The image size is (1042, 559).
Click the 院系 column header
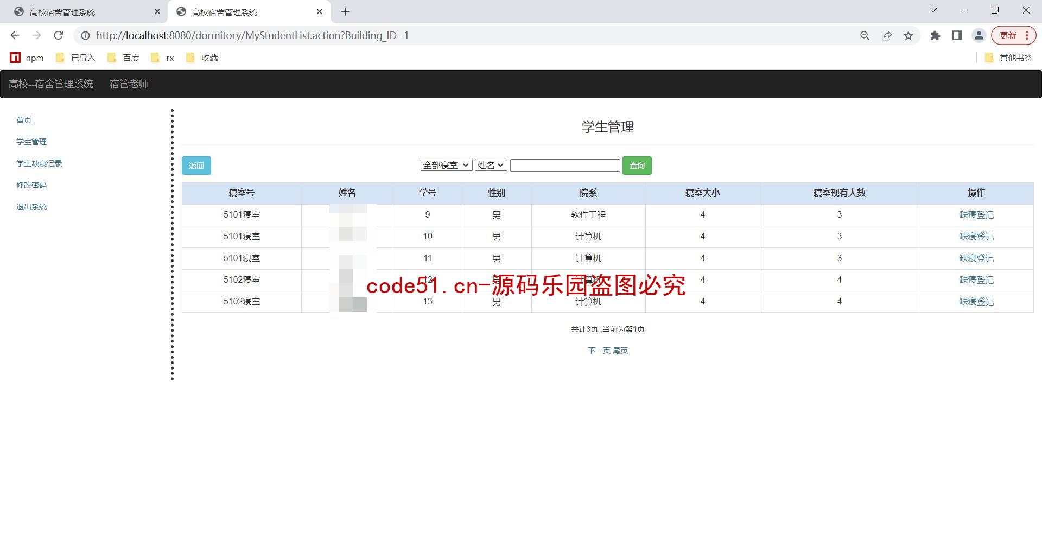coord(588,193)
